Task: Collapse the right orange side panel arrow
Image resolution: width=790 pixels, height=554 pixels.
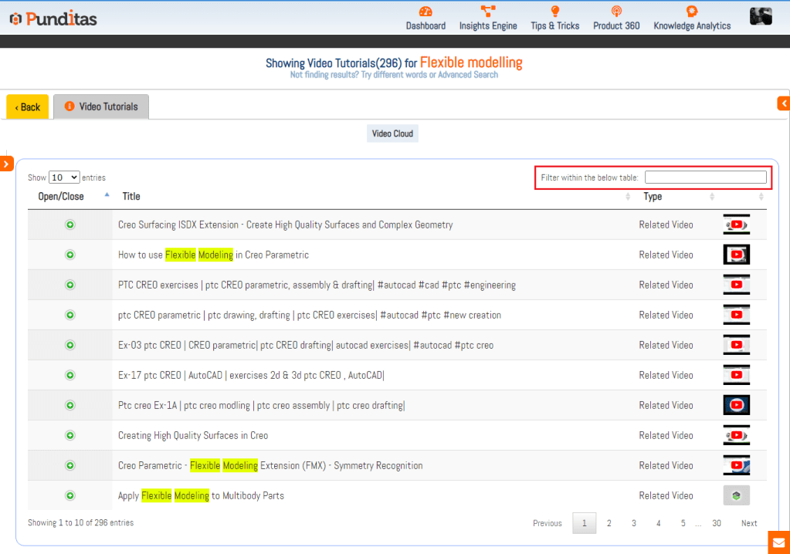Action: (784, 103)
